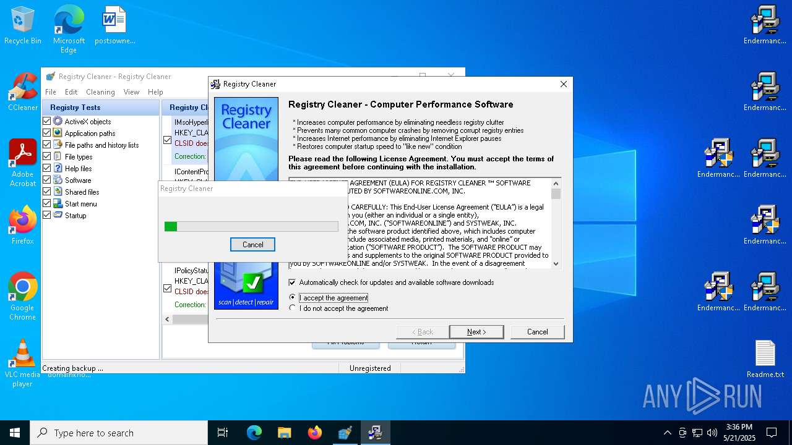
Task: Click the File types document icon
Action: point(58,156)
